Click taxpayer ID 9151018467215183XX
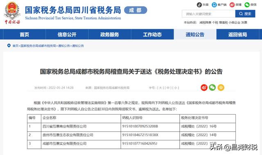The width and height of the screenshot is (262, 155). 140,135
